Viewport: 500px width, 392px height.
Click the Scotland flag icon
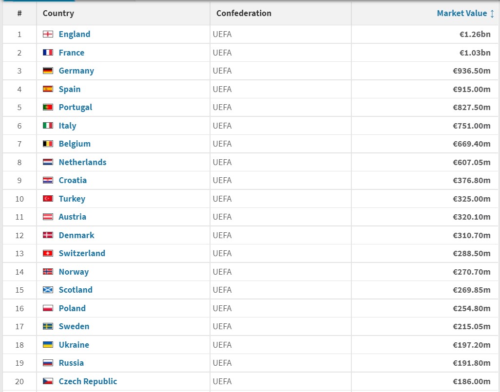48,290
